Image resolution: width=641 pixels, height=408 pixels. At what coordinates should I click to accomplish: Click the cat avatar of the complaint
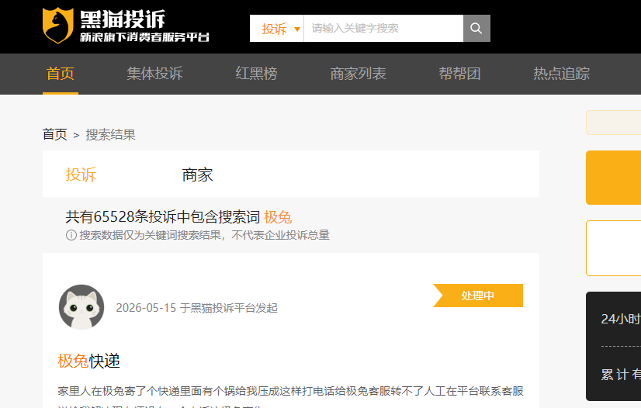tap(81, 307)
